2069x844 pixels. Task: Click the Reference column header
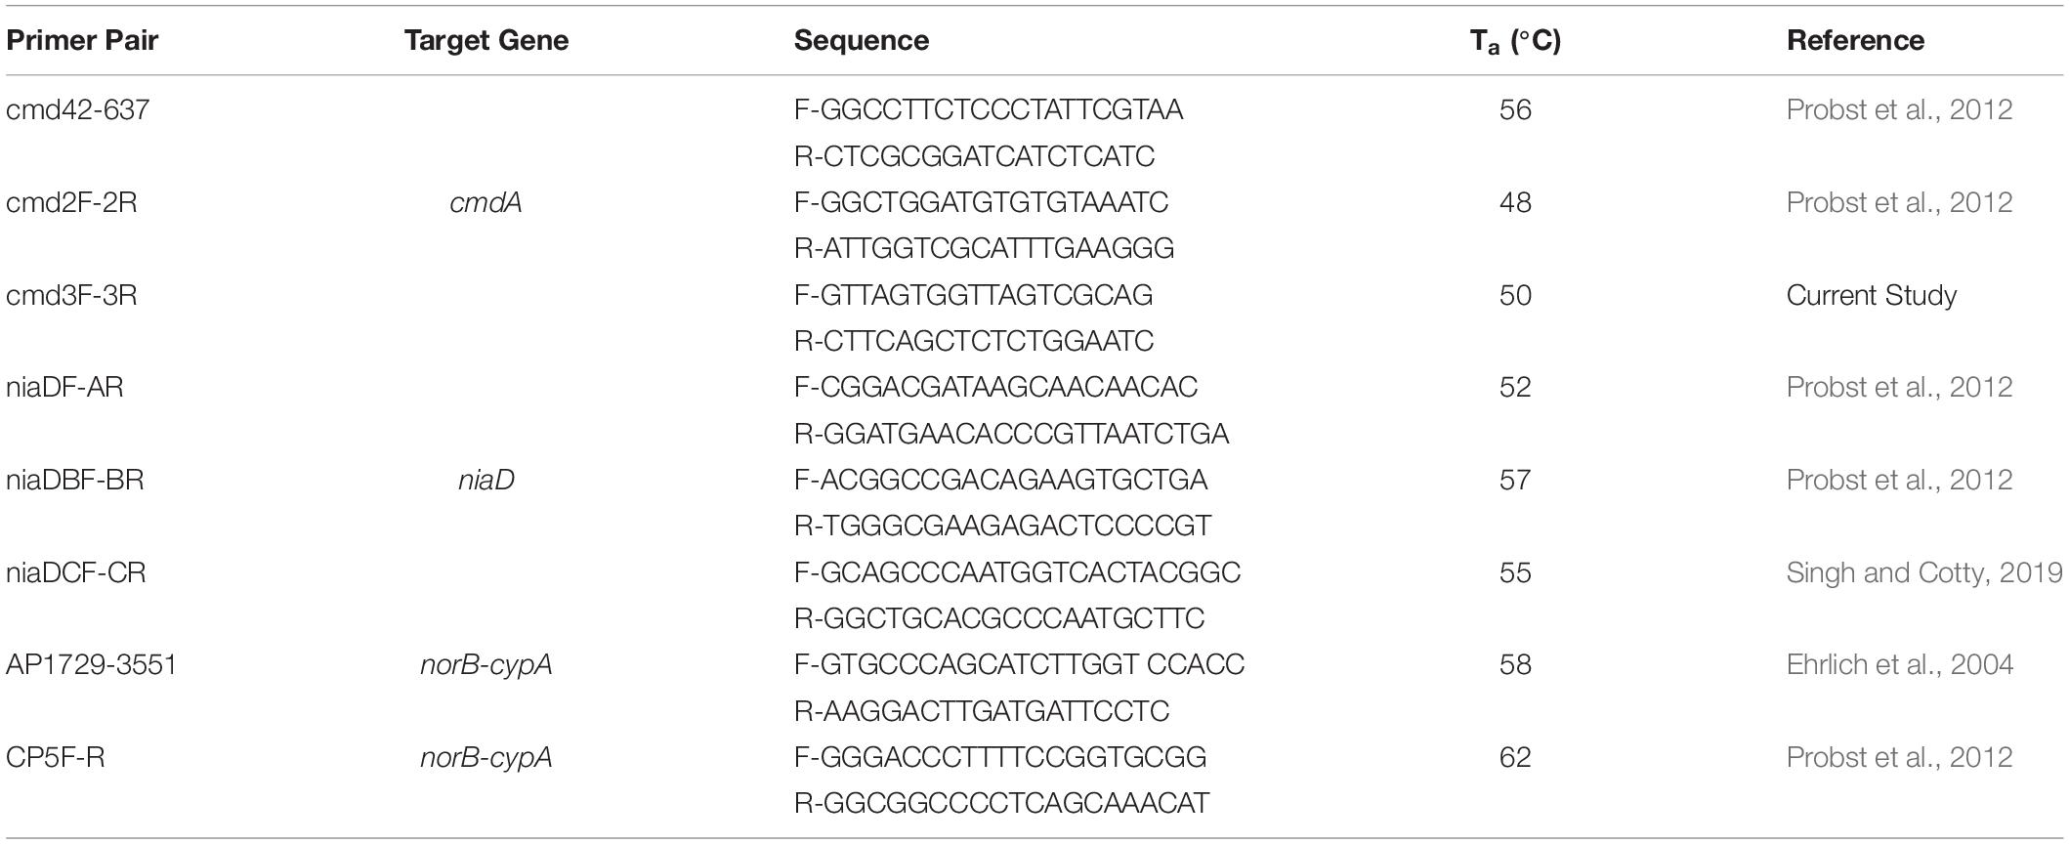(1855, 40)
